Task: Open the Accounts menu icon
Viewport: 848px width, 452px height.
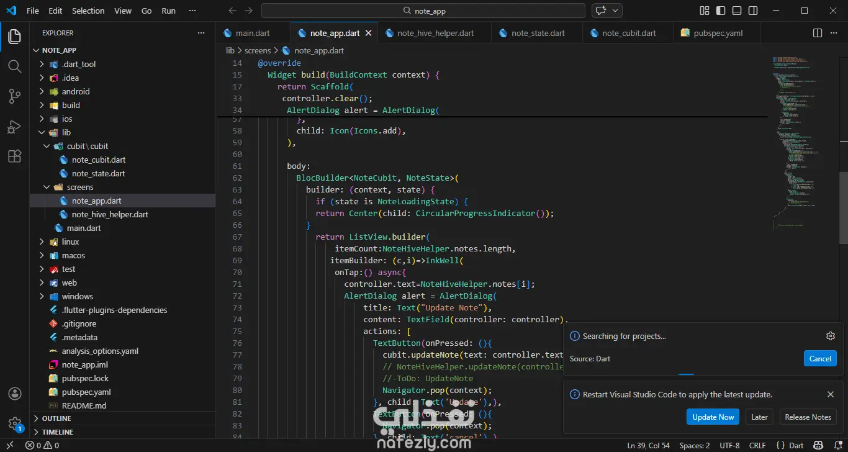Action: click(x=14, y=394)
